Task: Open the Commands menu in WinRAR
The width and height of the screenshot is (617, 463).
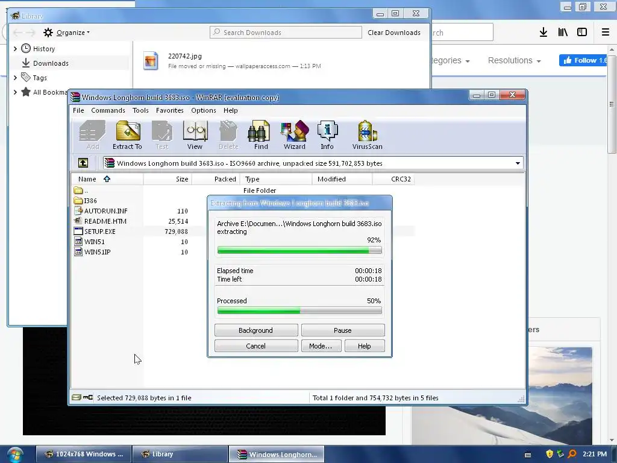Action: coord(108,110)
